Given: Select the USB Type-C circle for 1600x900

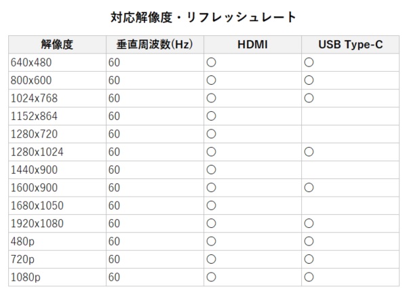Looking at the screenshot, I should pos(309,187).
